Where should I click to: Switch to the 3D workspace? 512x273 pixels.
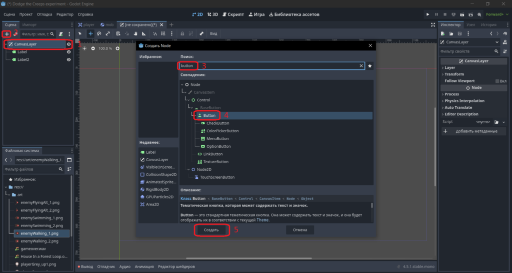(212, 14)
